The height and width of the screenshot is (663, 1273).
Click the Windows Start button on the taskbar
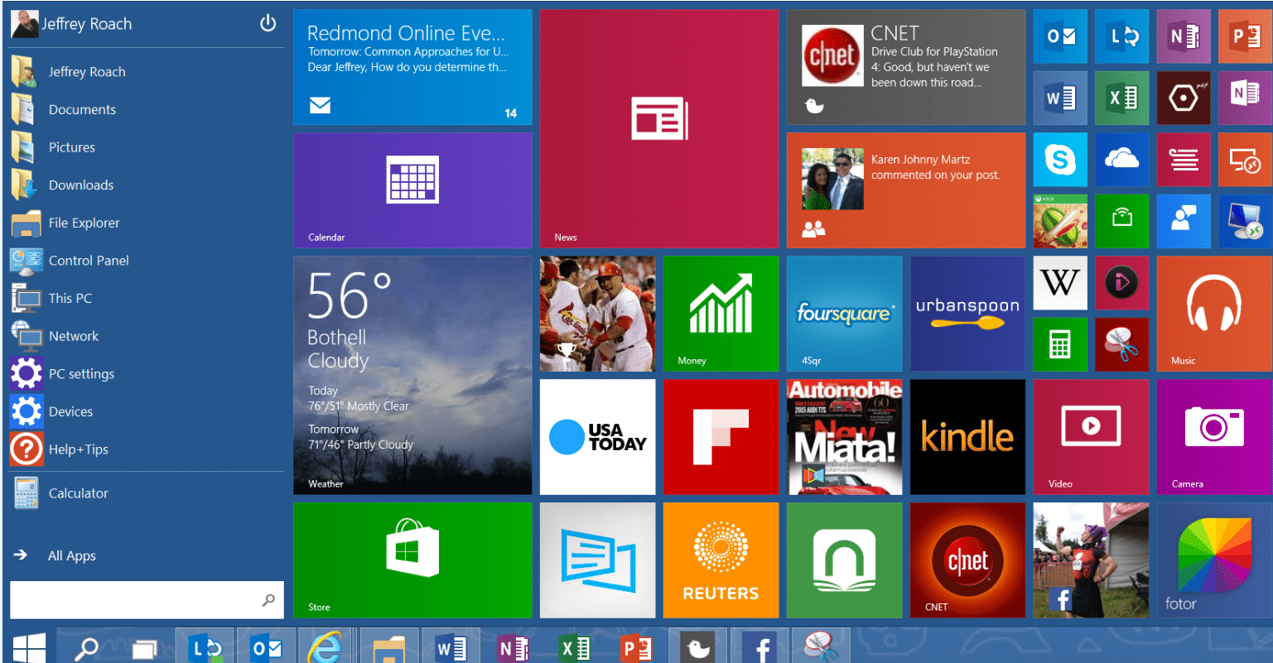click(x=28, y=647)
